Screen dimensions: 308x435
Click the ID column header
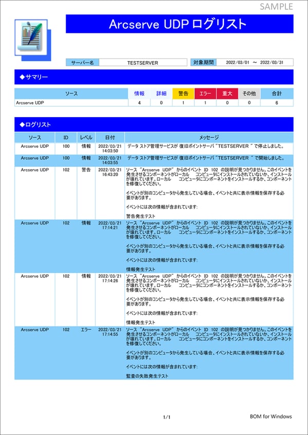pos(66,138)
